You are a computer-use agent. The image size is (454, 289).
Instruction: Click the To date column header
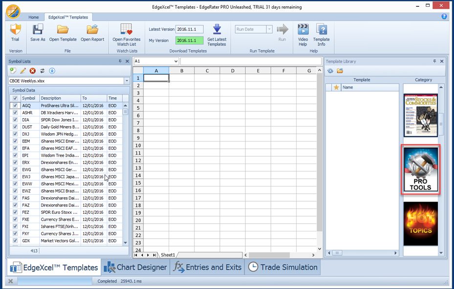click(x=94, y=98)
